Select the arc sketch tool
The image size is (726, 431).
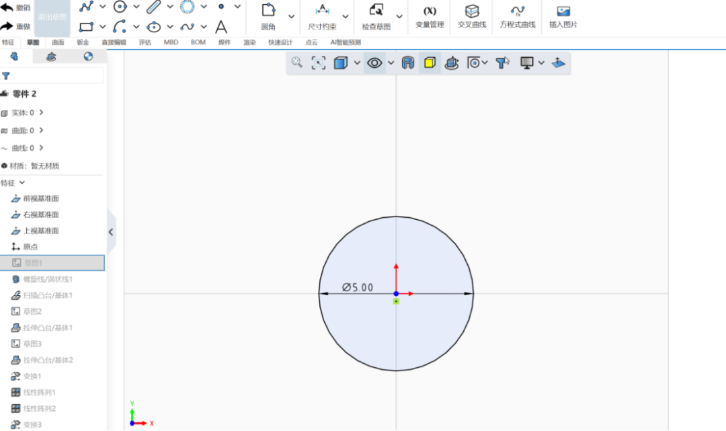(120, 26)
